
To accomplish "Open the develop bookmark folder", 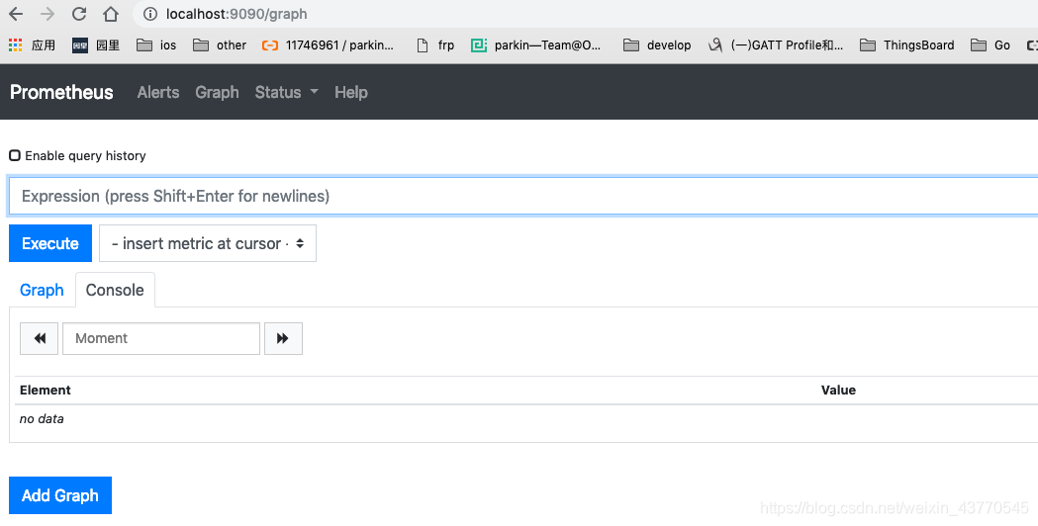I will pos(657,45).
